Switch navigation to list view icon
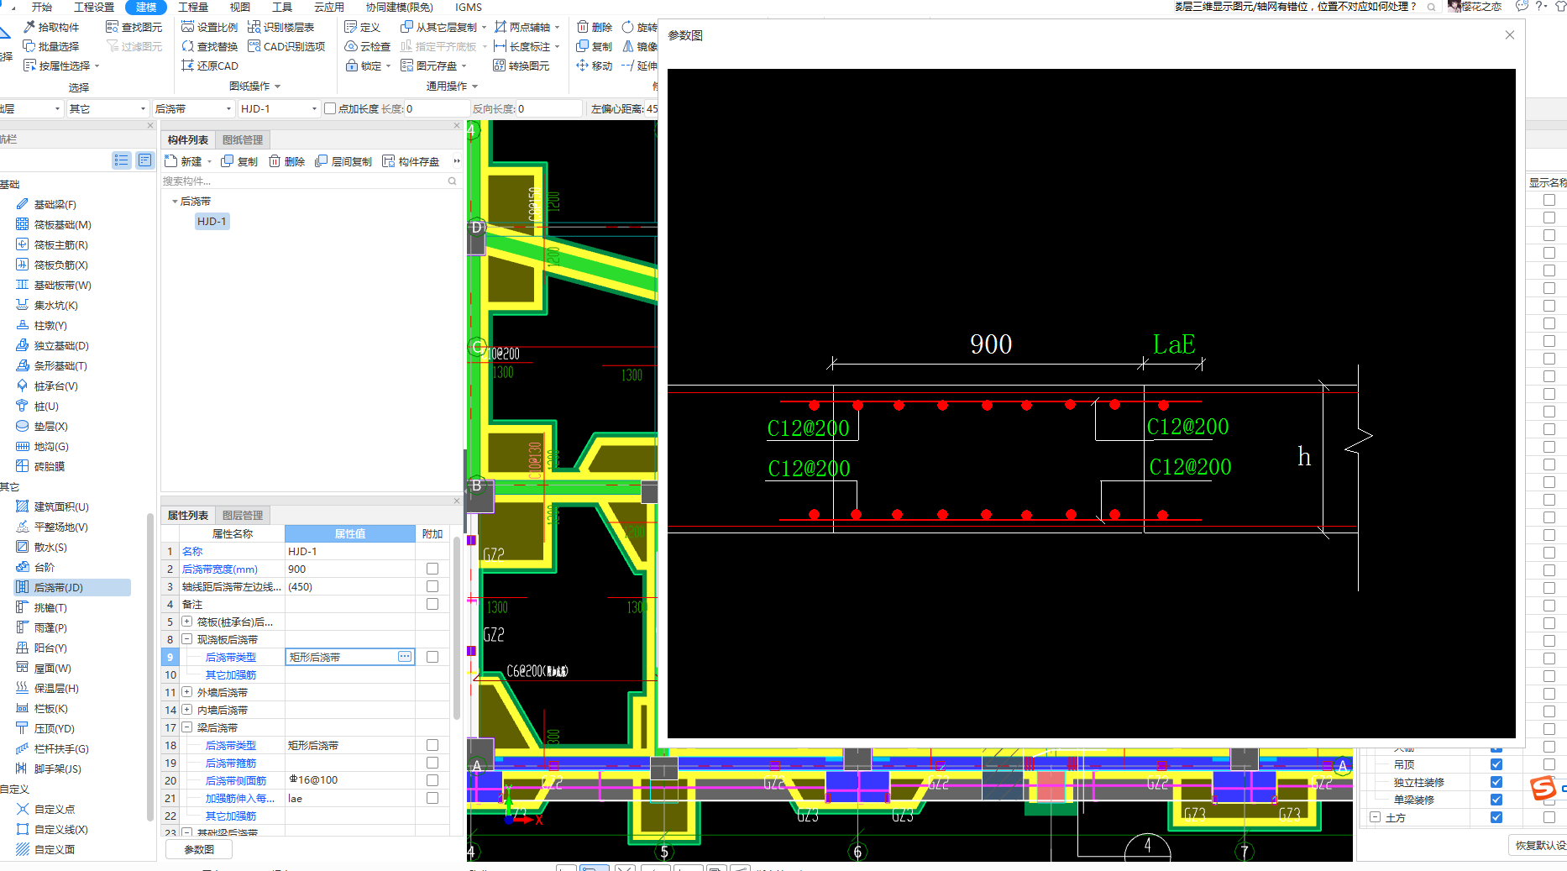This screenshot has height=871, width=1567. tap(122, 160)
